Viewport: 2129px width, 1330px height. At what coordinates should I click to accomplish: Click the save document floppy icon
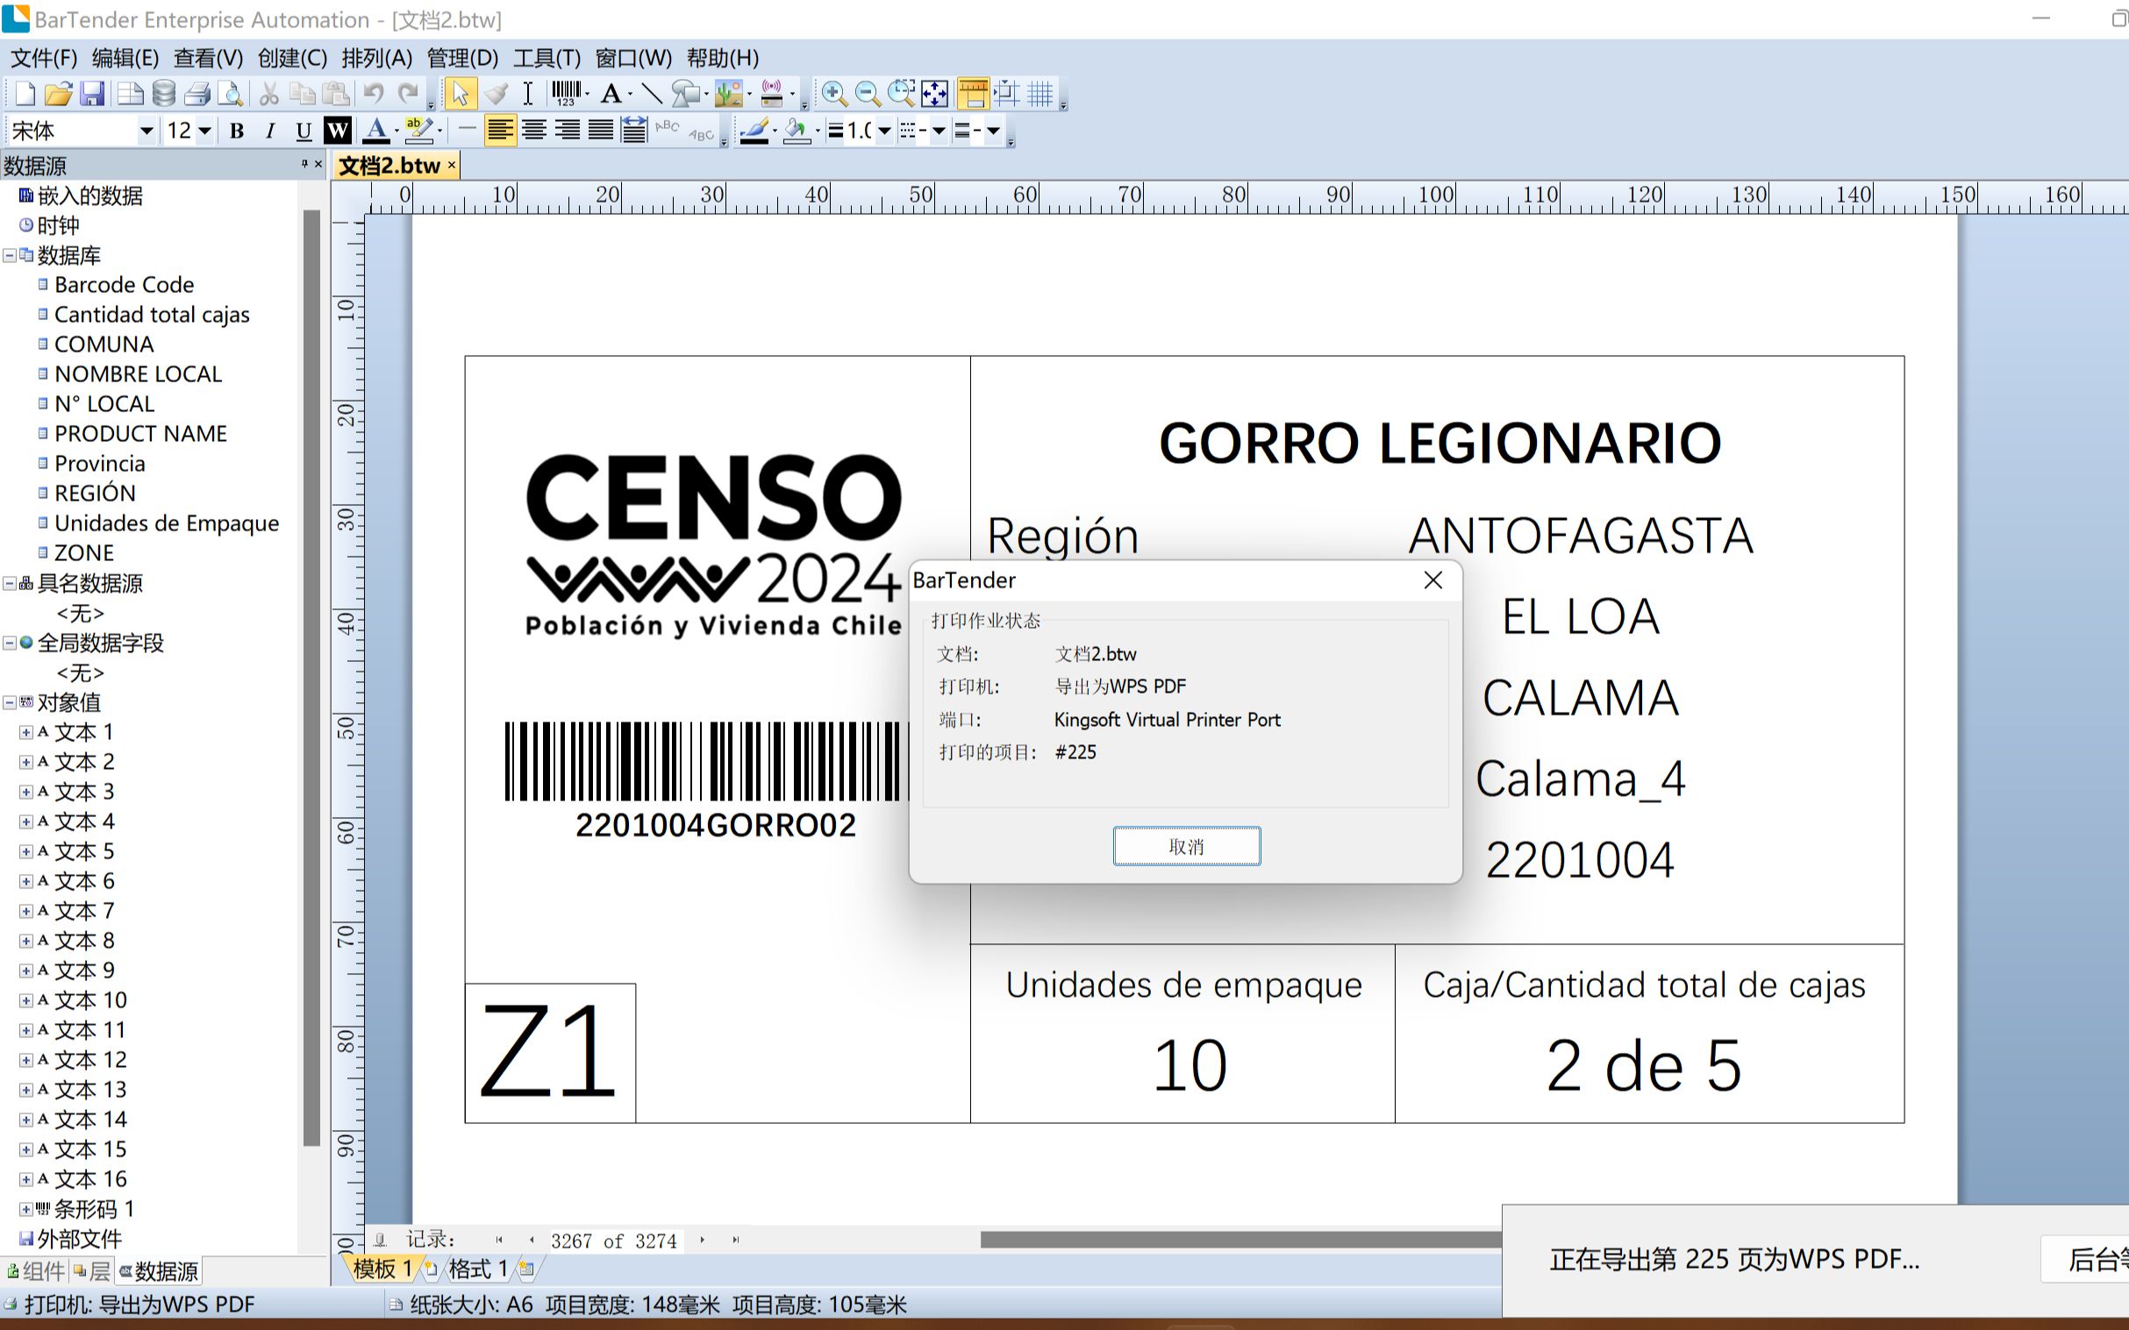(x=92, y=93)
